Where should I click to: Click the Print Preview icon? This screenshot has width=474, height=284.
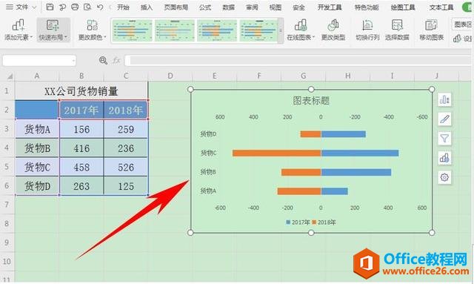(87, 7)
